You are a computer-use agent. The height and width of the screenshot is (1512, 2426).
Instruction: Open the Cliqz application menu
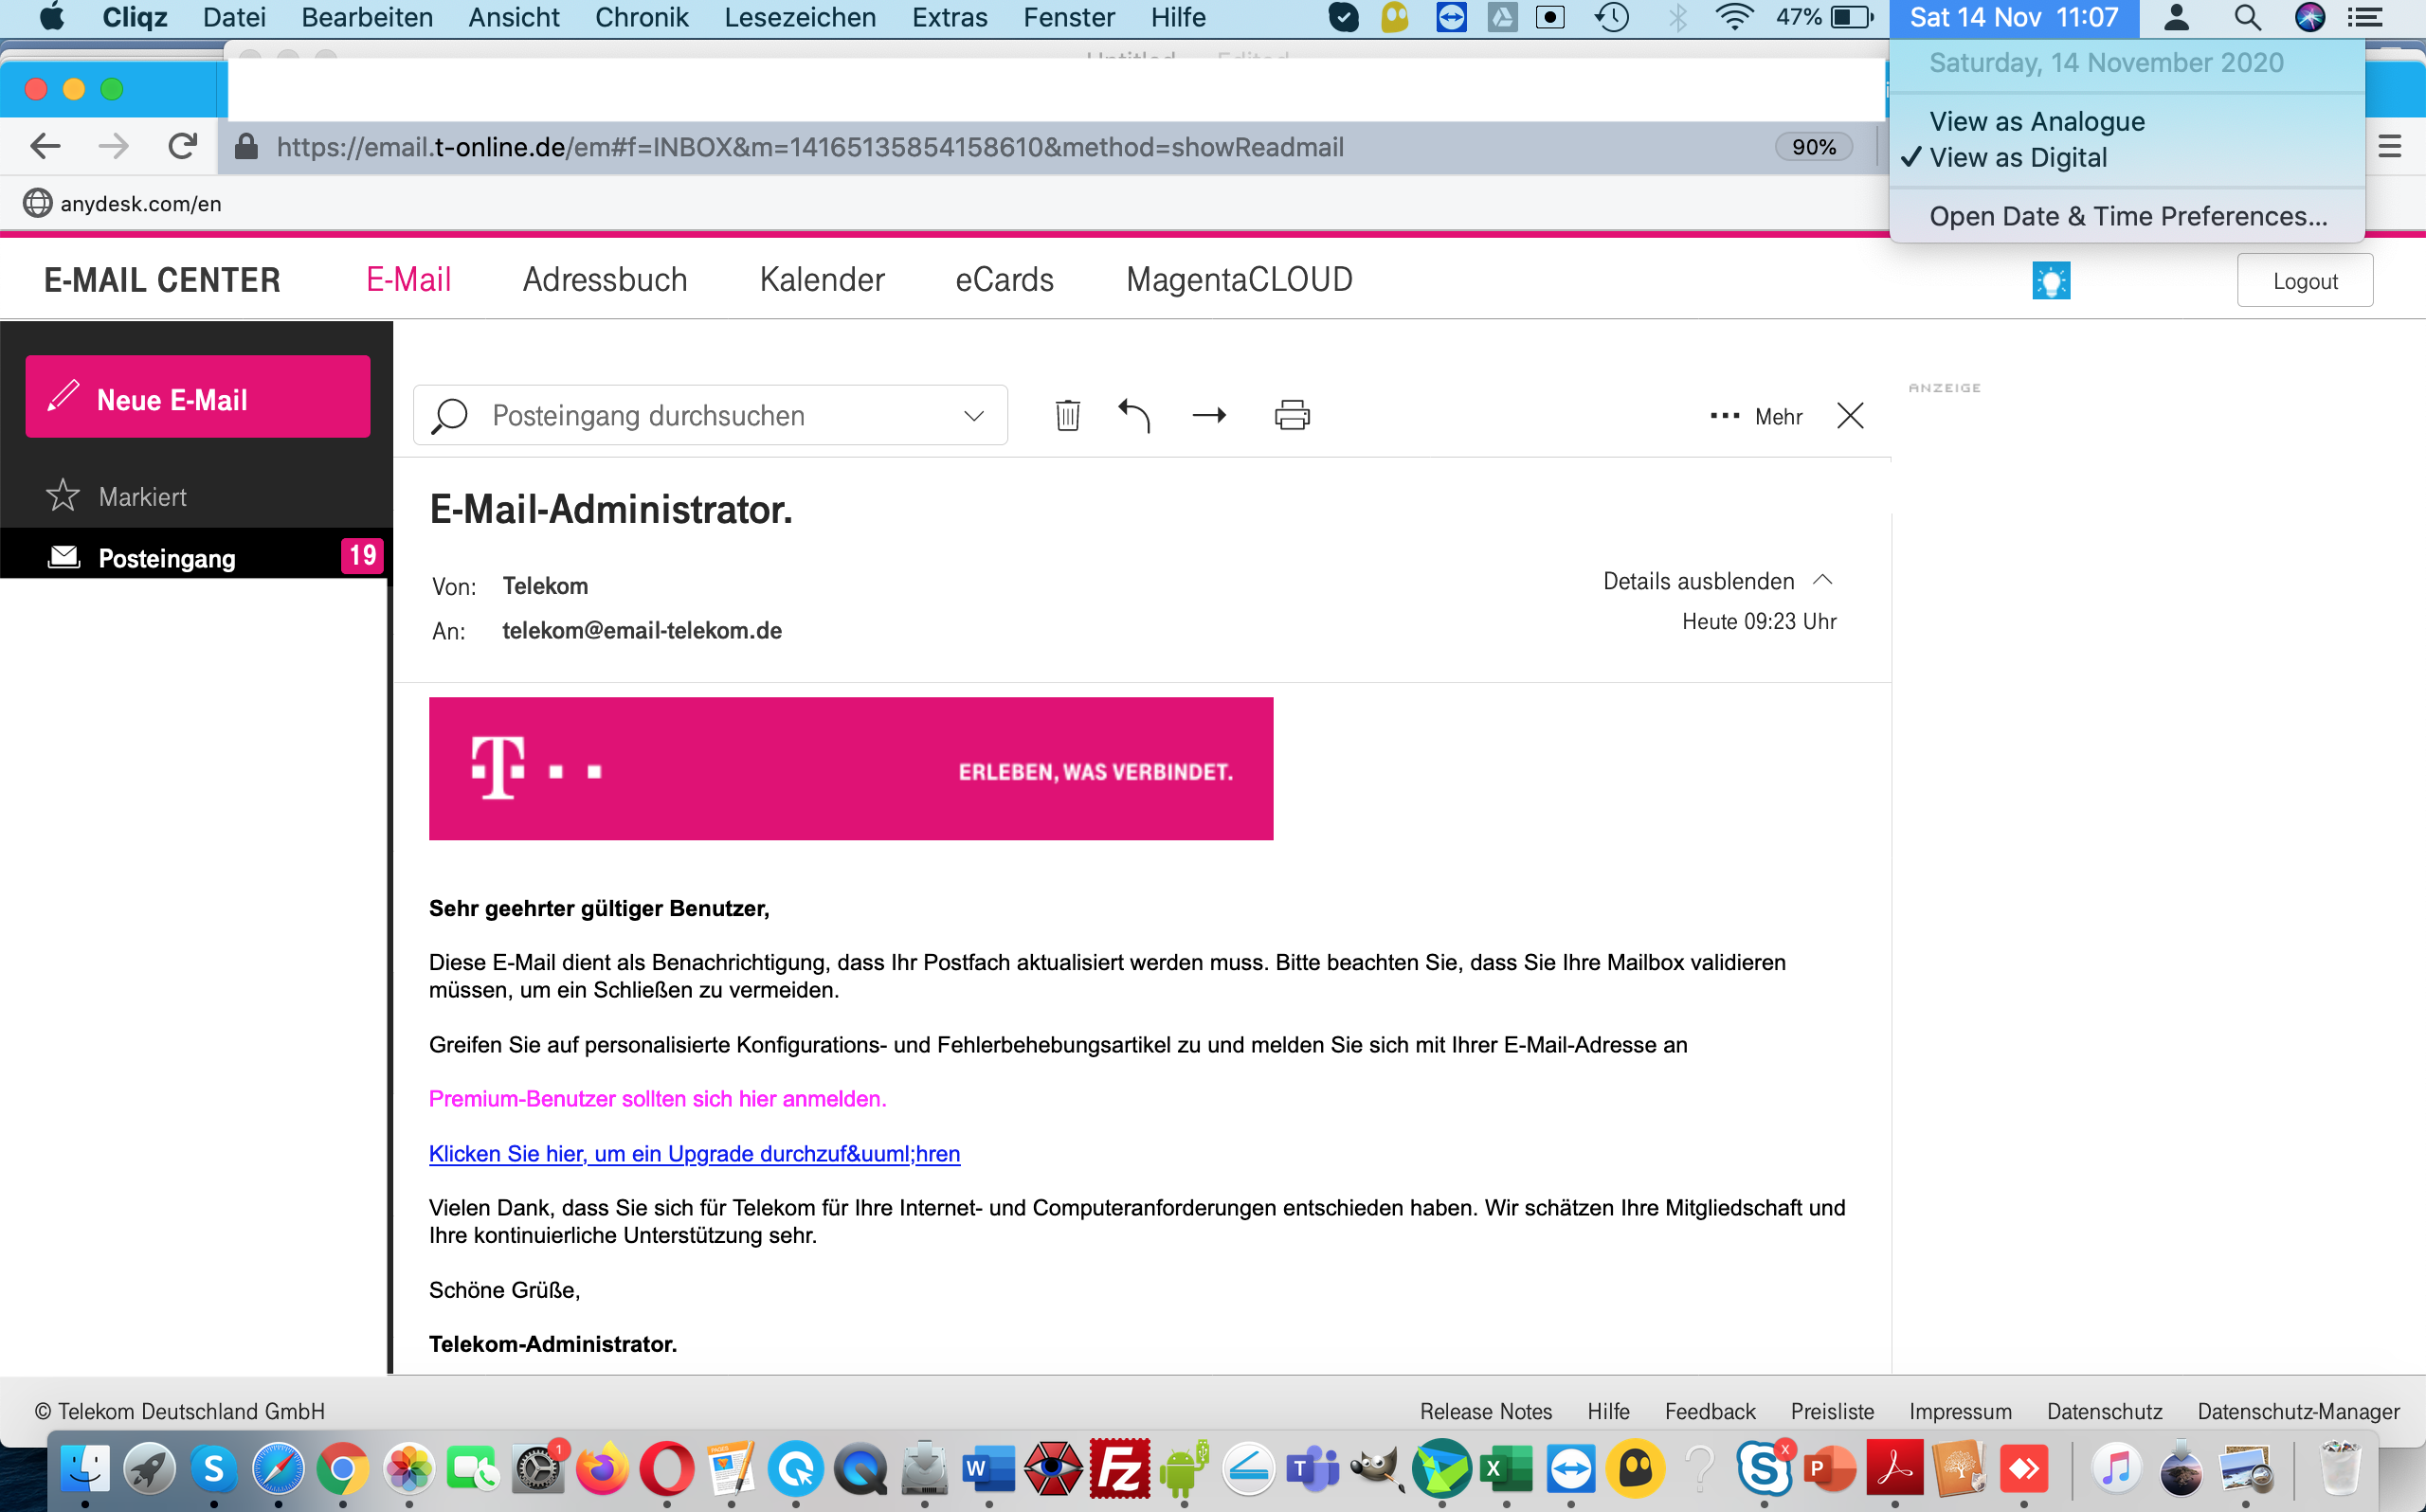[134, 17]
